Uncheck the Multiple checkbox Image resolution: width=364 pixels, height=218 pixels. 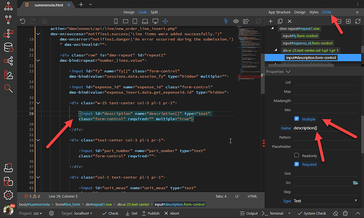pyautogui.click(x=296, y=119)
